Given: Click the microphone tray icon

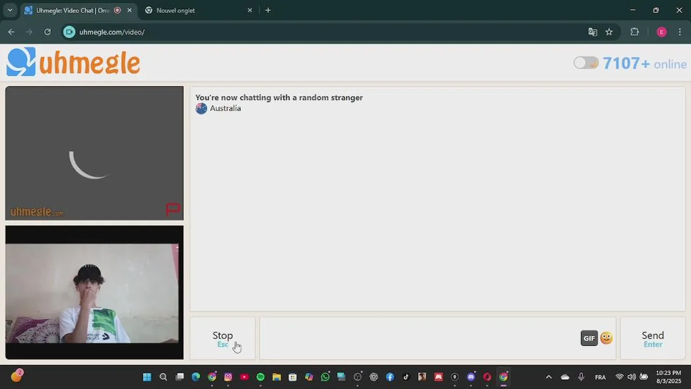Looking at the screenshot, I should pyautogui.click(x=581, y=377).
